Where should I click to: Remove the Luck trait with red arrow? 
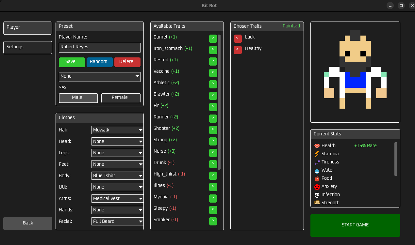coord(238,38)
